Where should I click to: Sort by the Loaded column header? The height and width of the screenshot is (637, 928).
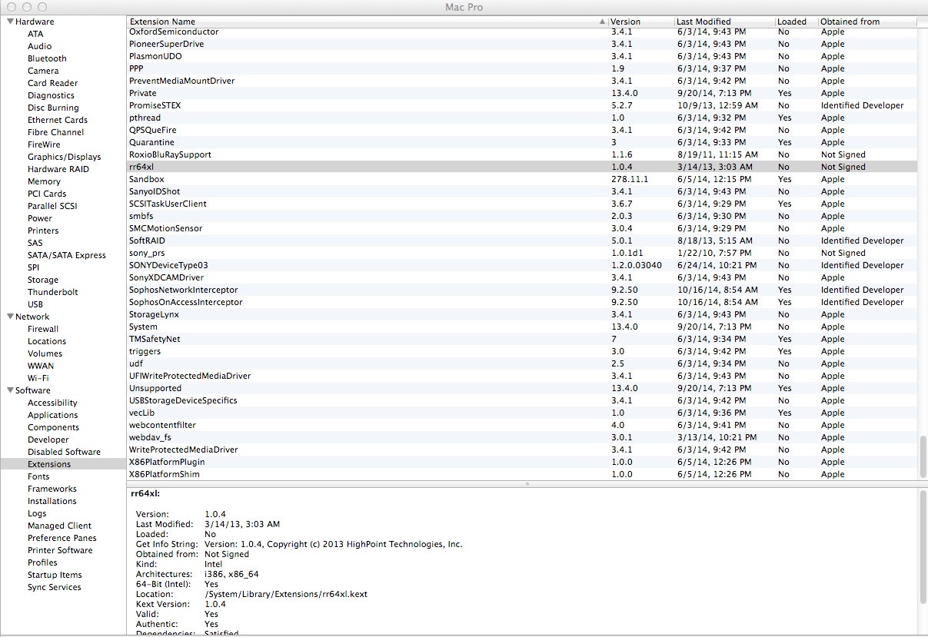796,22
